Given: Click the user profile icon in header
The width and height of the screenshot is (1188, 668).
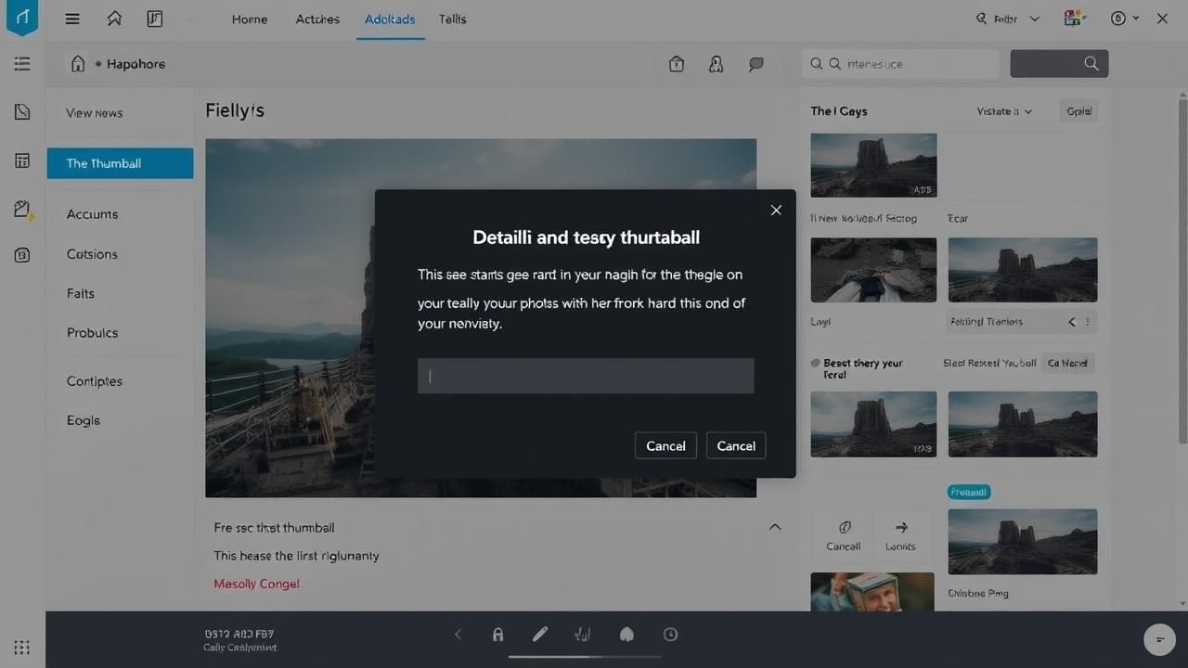Looking at the screenshot, I should click(x=716, y=64).
